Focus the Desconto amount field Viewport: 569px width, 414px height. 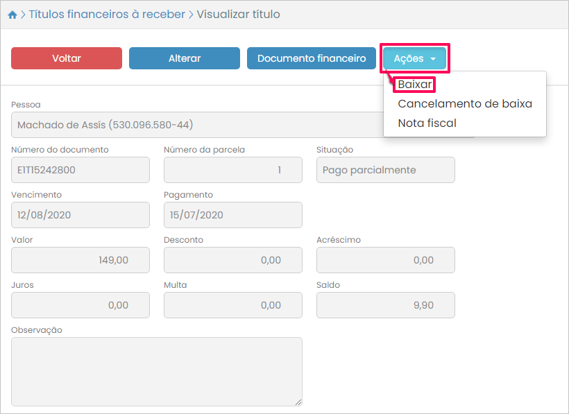click(233, 260)
